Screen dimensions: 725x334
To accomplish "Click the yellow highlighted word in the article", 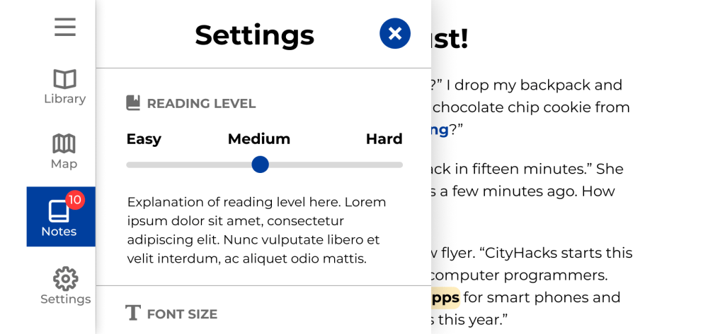I will tap(445, 297).
